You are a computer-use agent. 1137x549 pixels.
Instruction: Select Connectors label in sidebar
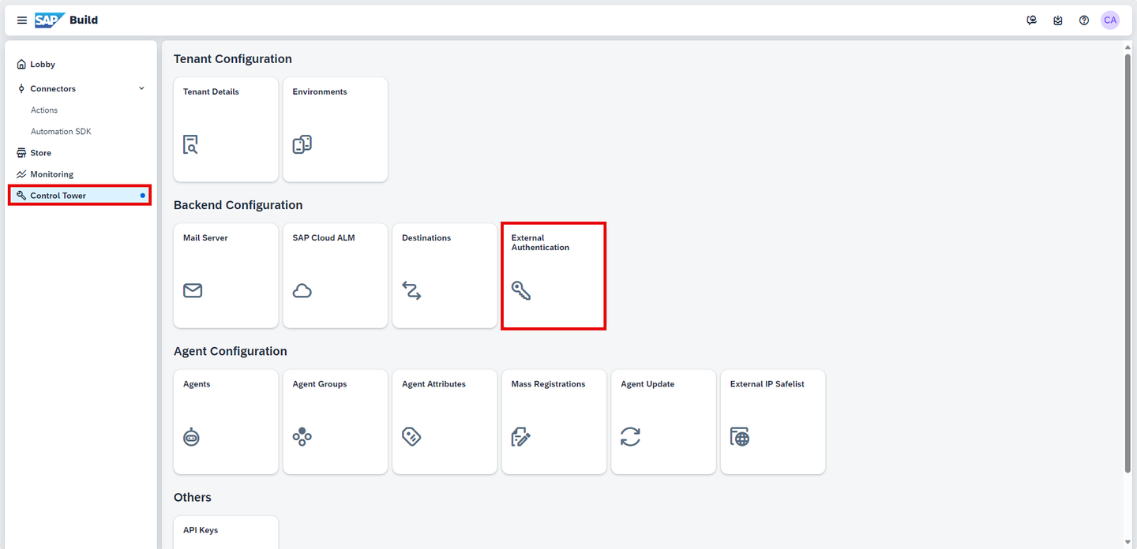coord(53,89)
